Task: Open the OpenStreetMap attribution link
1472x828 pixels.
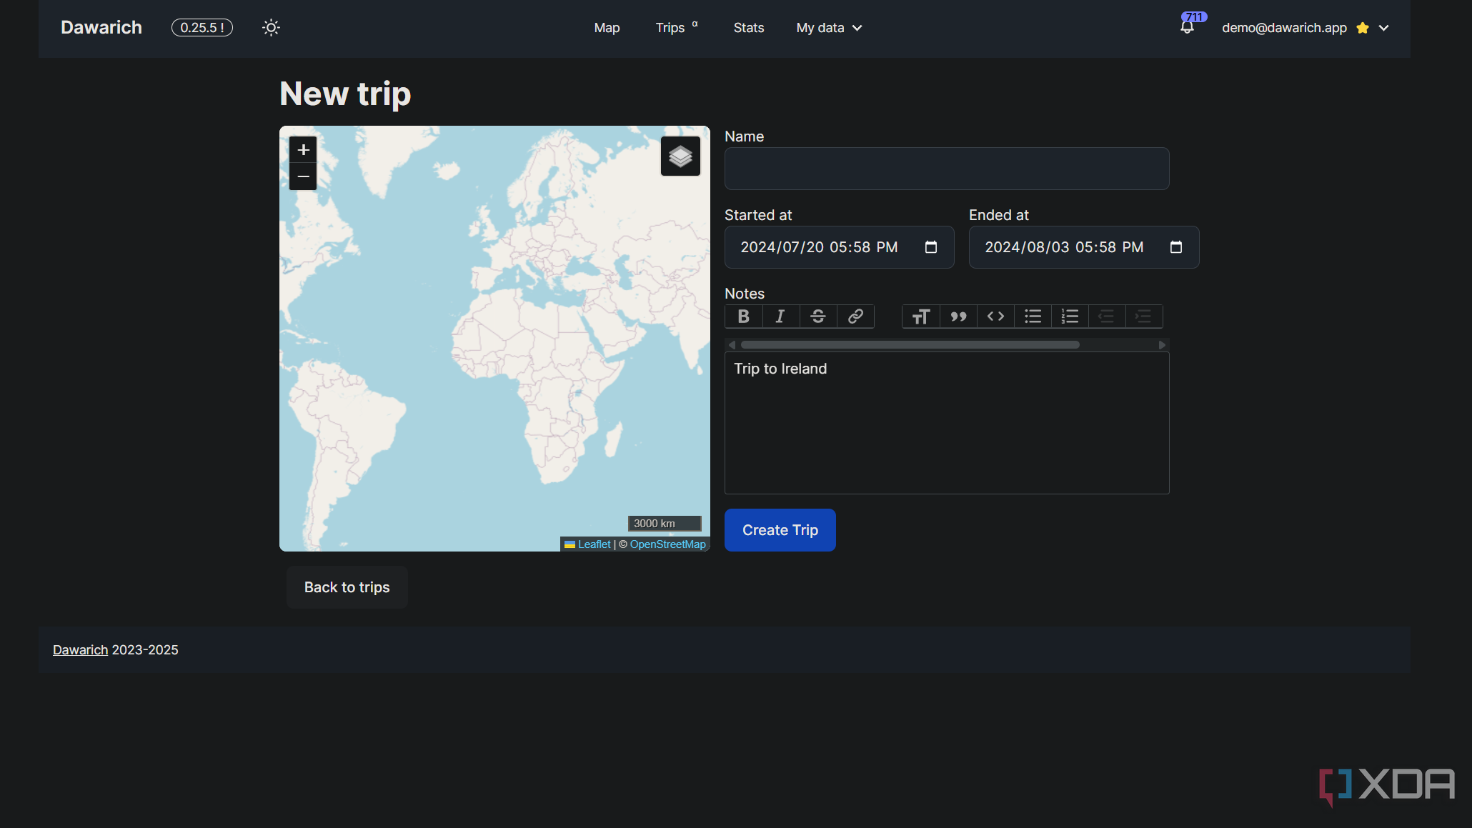Action: [667, 544]
